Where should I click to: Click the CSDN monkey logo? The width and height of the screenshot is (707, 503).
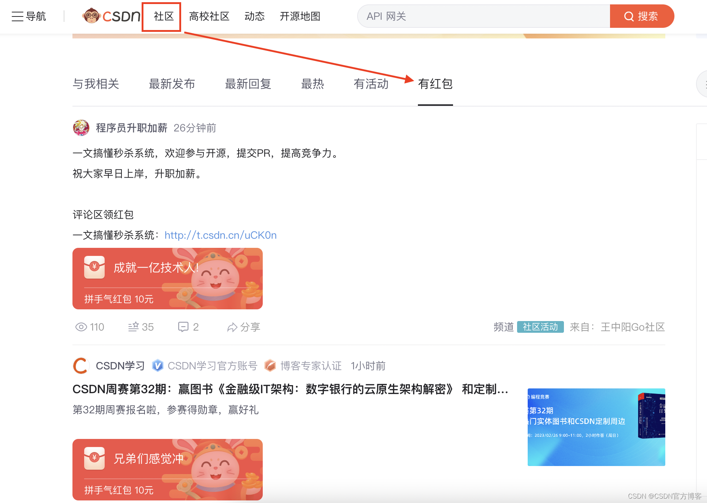(111, 16)
